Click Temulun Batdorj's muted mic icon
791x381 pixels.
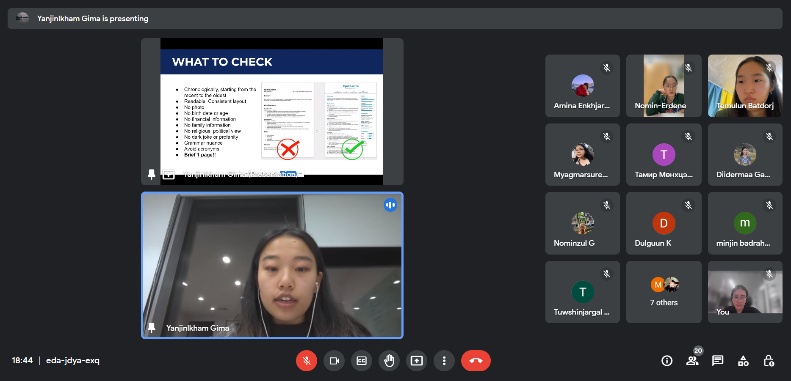click(769, 68)
